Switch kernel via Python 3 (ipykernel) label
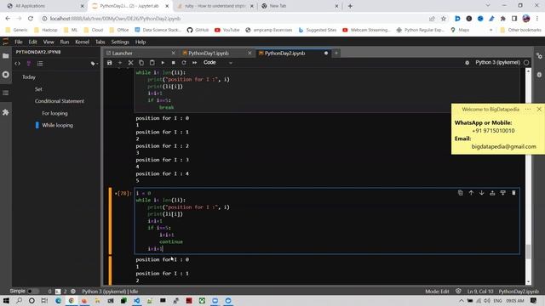The width and height of the screenshot is (545, 306). click(x=497, y=62)
